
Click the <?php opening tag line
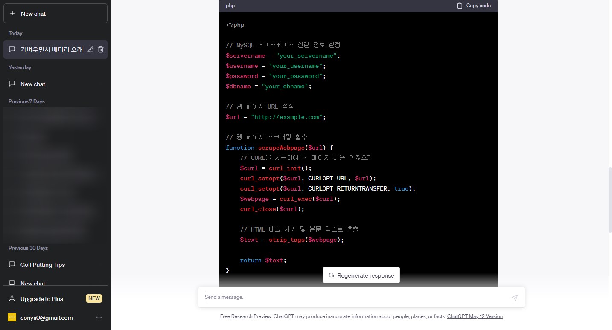(235, 25)
